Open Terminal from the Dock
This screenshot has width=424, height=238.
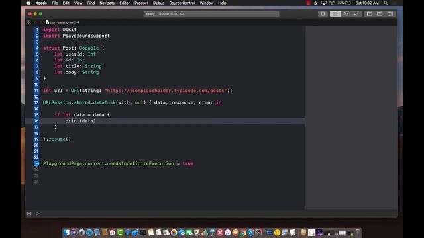point(143,233)
